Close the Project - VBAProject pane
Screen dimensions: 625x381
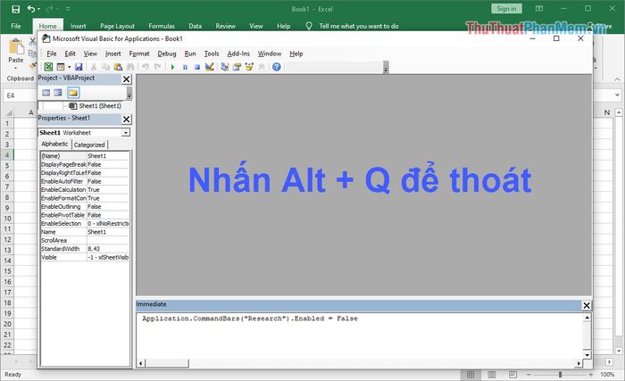[x=127, y=79]
